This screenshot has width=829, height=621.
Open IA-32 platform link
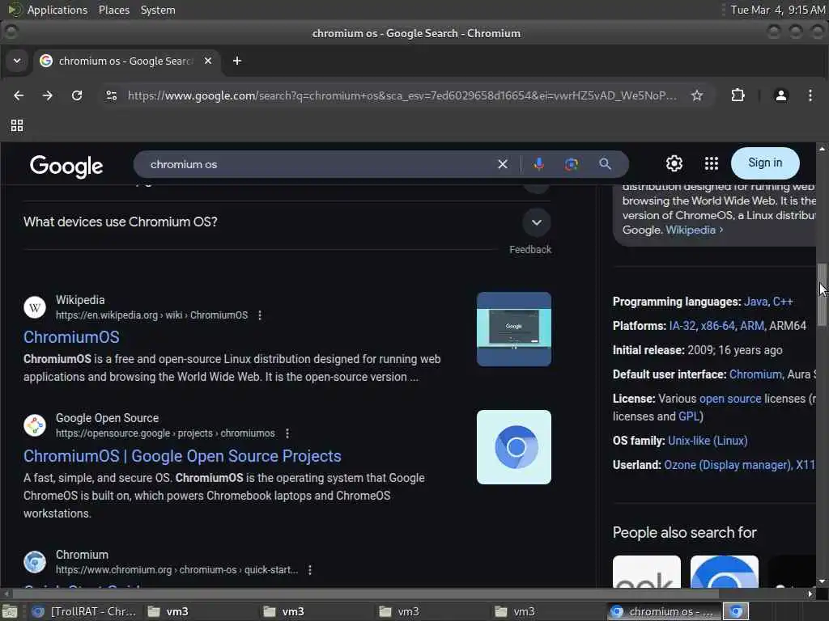click(x=682, y=327)
